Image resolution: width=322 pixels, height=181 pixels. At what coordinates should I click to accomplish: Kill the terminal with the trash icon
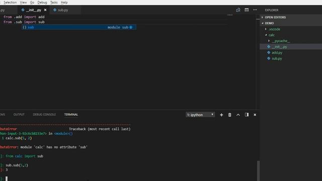229,115
